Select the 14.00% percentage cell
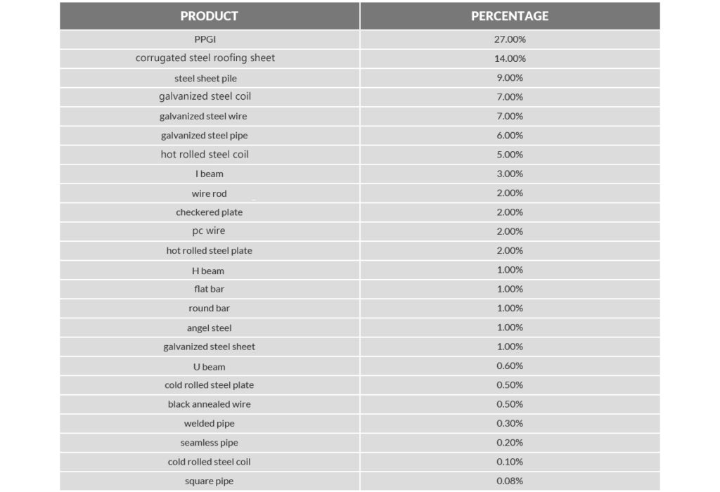 pyautogui.click(x=509, y=58)
